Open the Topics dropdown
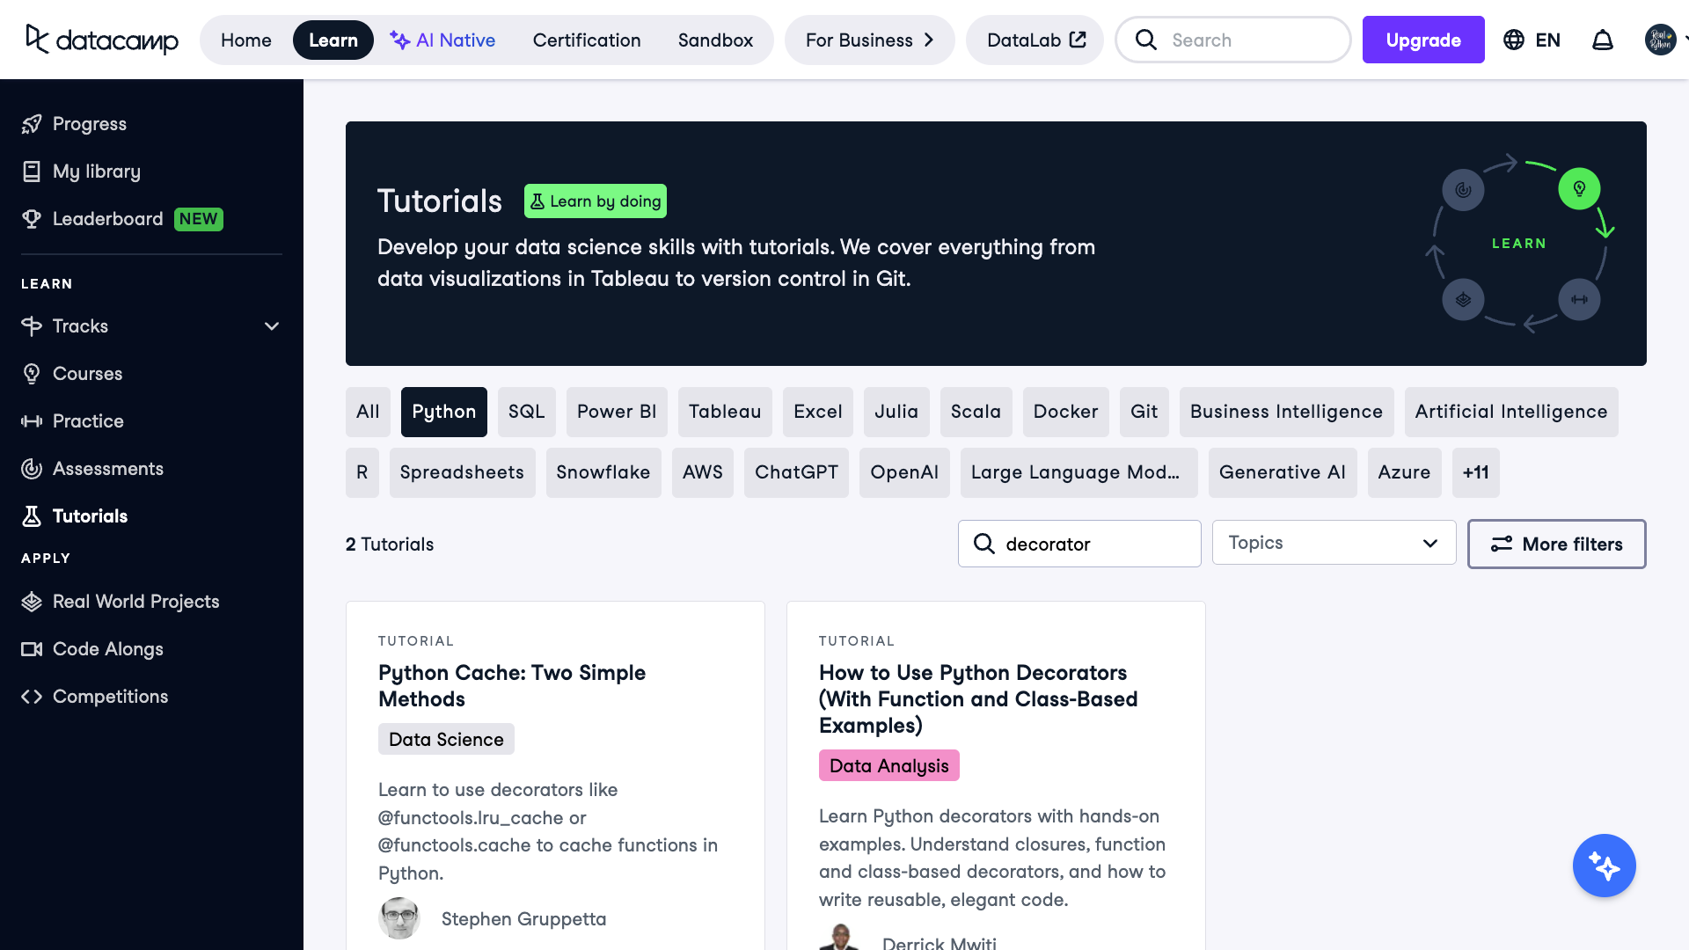 coord(1334,543)
